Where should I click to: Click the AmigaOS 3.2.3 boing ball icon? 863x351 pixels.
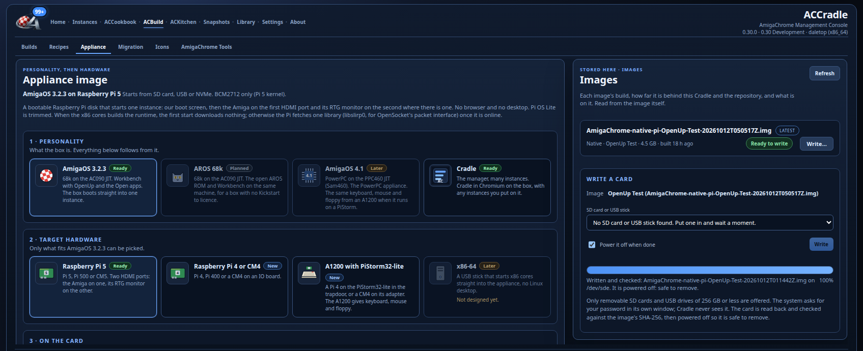(46, 175)
